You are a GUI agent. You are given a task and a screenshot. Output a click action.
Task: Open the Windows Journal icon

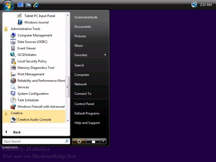(x=20, y=22)
